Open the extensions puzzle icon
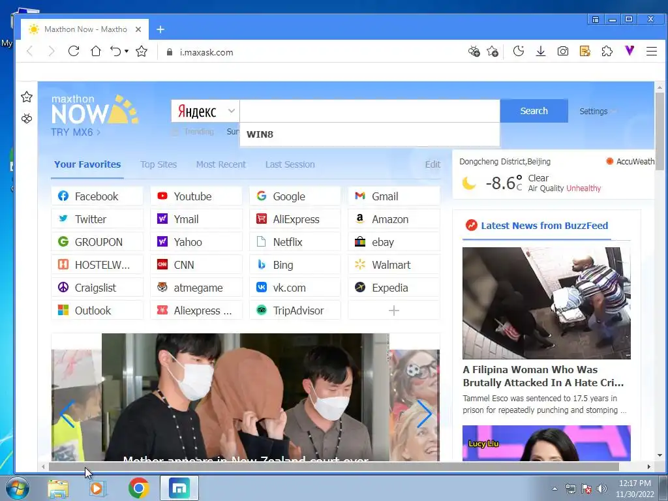668x501 pixels. [607, 52]
